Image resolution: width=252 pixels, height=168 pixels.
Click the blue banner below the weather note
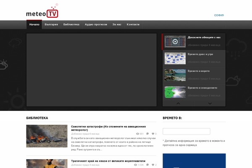pos(194,161)
